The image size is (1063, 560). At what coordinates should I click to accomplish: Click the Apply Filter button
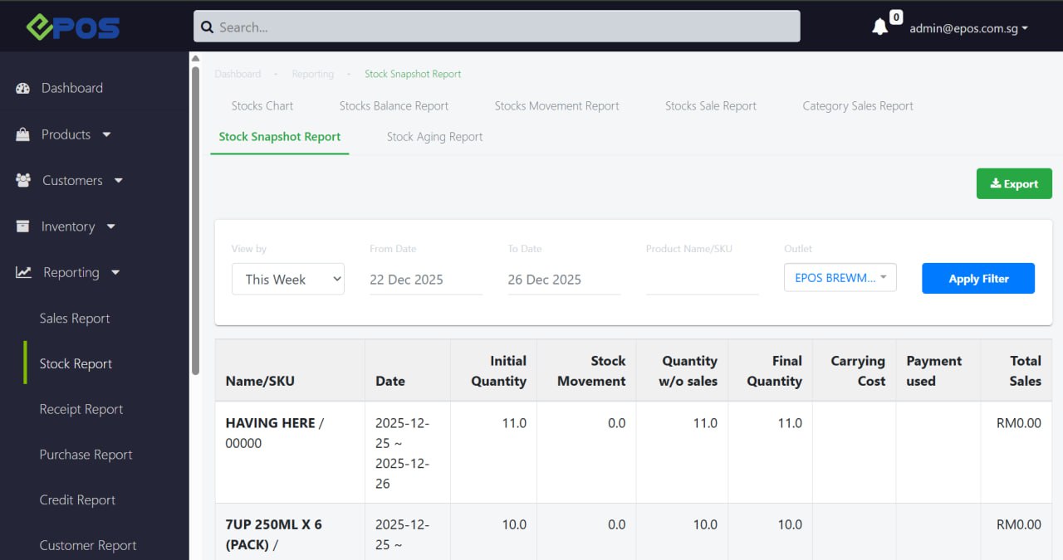click(x=977, y=279)
